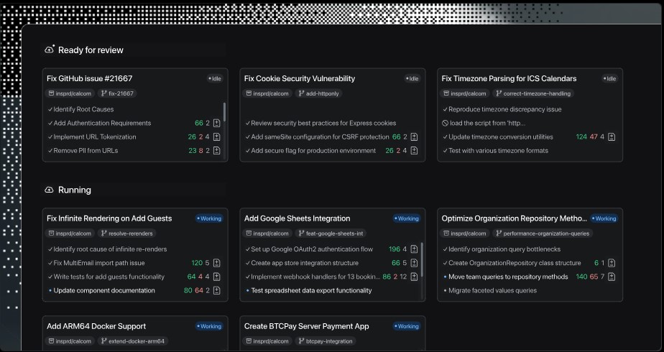Open diff icon for Add secure flag row
Viewport: 664px width, 352px height.
pyautogui.click(x=414, y=151)
